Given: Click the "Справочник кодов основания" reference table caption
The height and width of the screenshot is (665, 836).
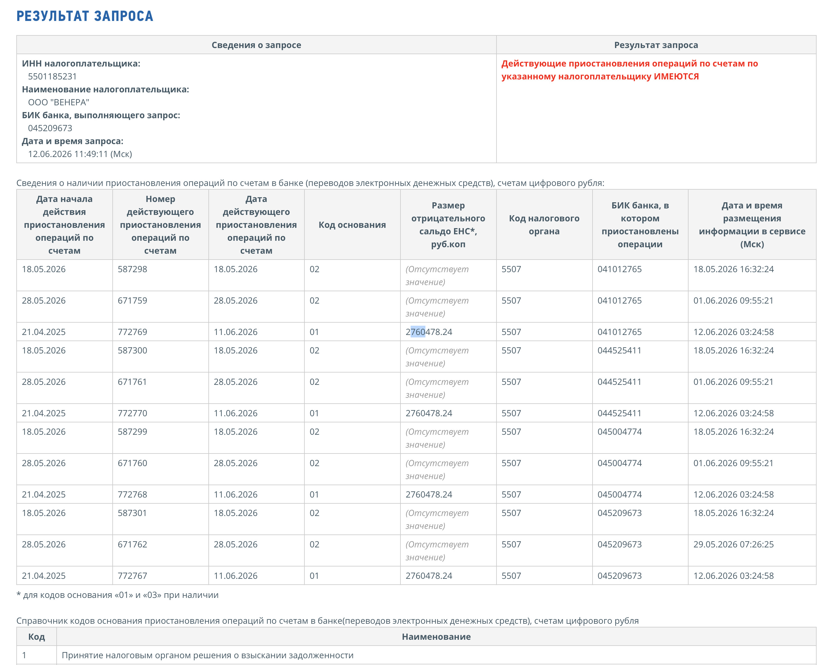Looking at the screenshot, I should [327, 621].
